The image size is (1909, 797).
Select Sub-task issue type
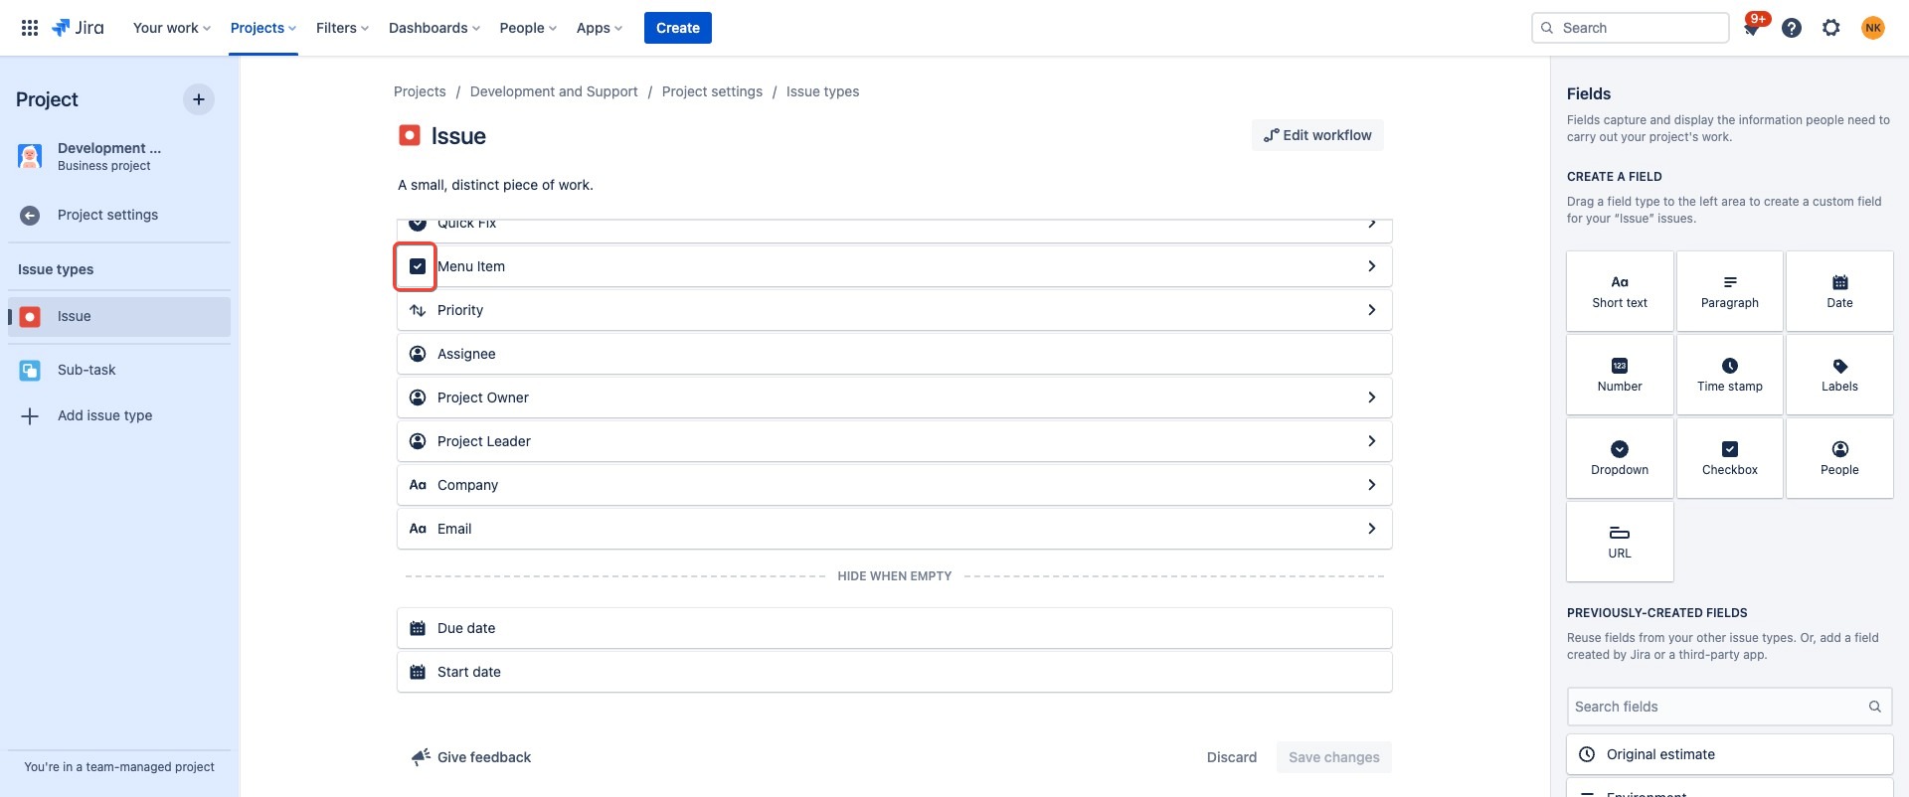119,370
